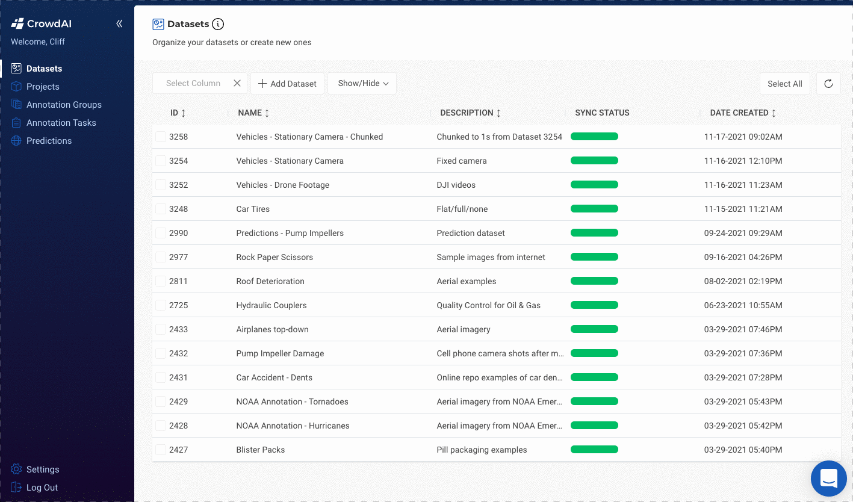
Task: Click ID cell '2433'
Action: click(x=178, y=329)
